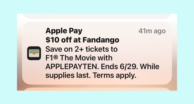Tap the registered trademark symbol after F1
Viewport: 194px width, 104px height.
tap(56, 57)
